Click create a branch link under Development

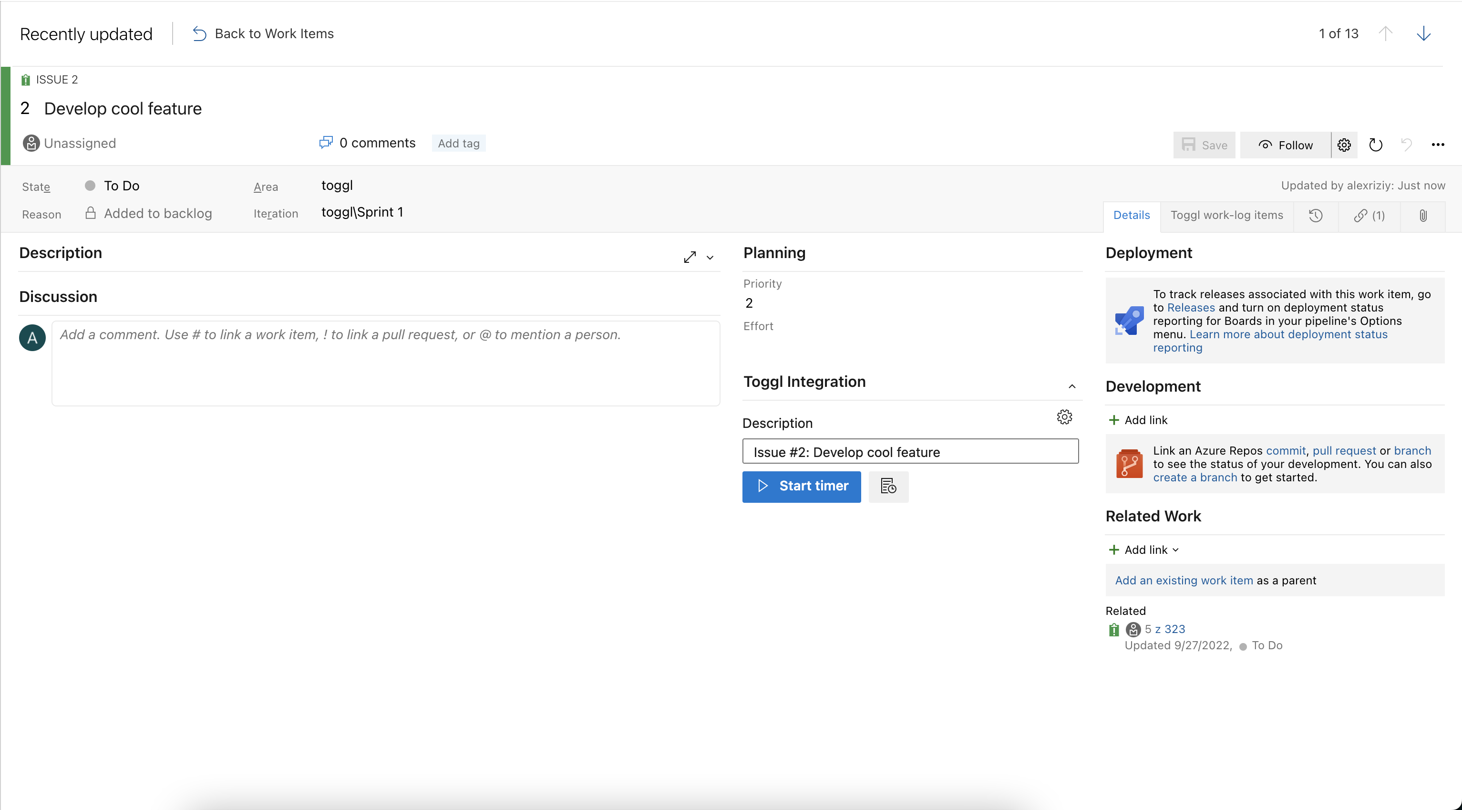(1194, 477)
